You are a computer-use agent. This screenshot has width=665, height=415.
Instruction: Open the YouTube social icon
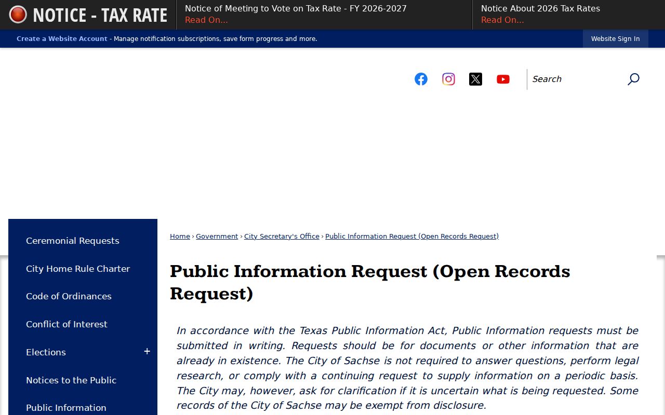pos(503,79)
